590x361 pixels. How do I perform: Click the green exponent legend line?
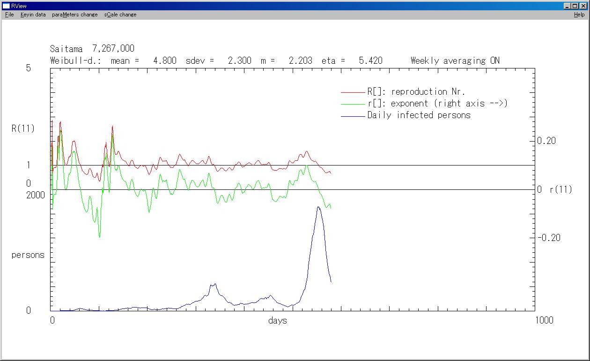tap(353, 104)
